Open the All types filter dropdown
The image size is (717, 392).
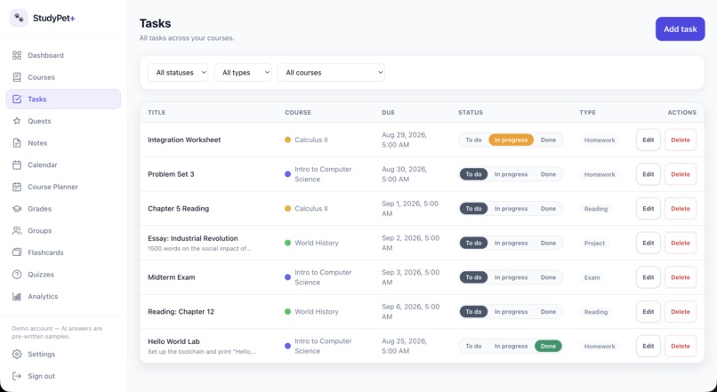243,73
